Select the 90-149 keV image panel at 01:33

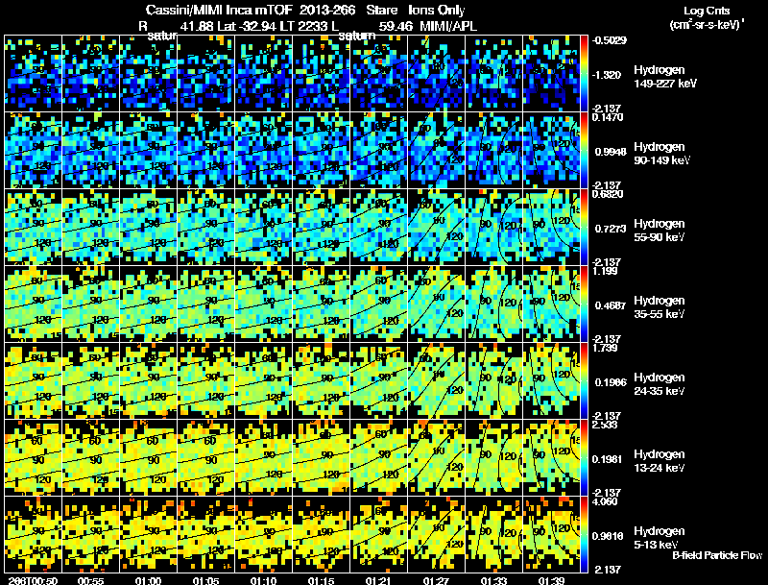point(493,151)
